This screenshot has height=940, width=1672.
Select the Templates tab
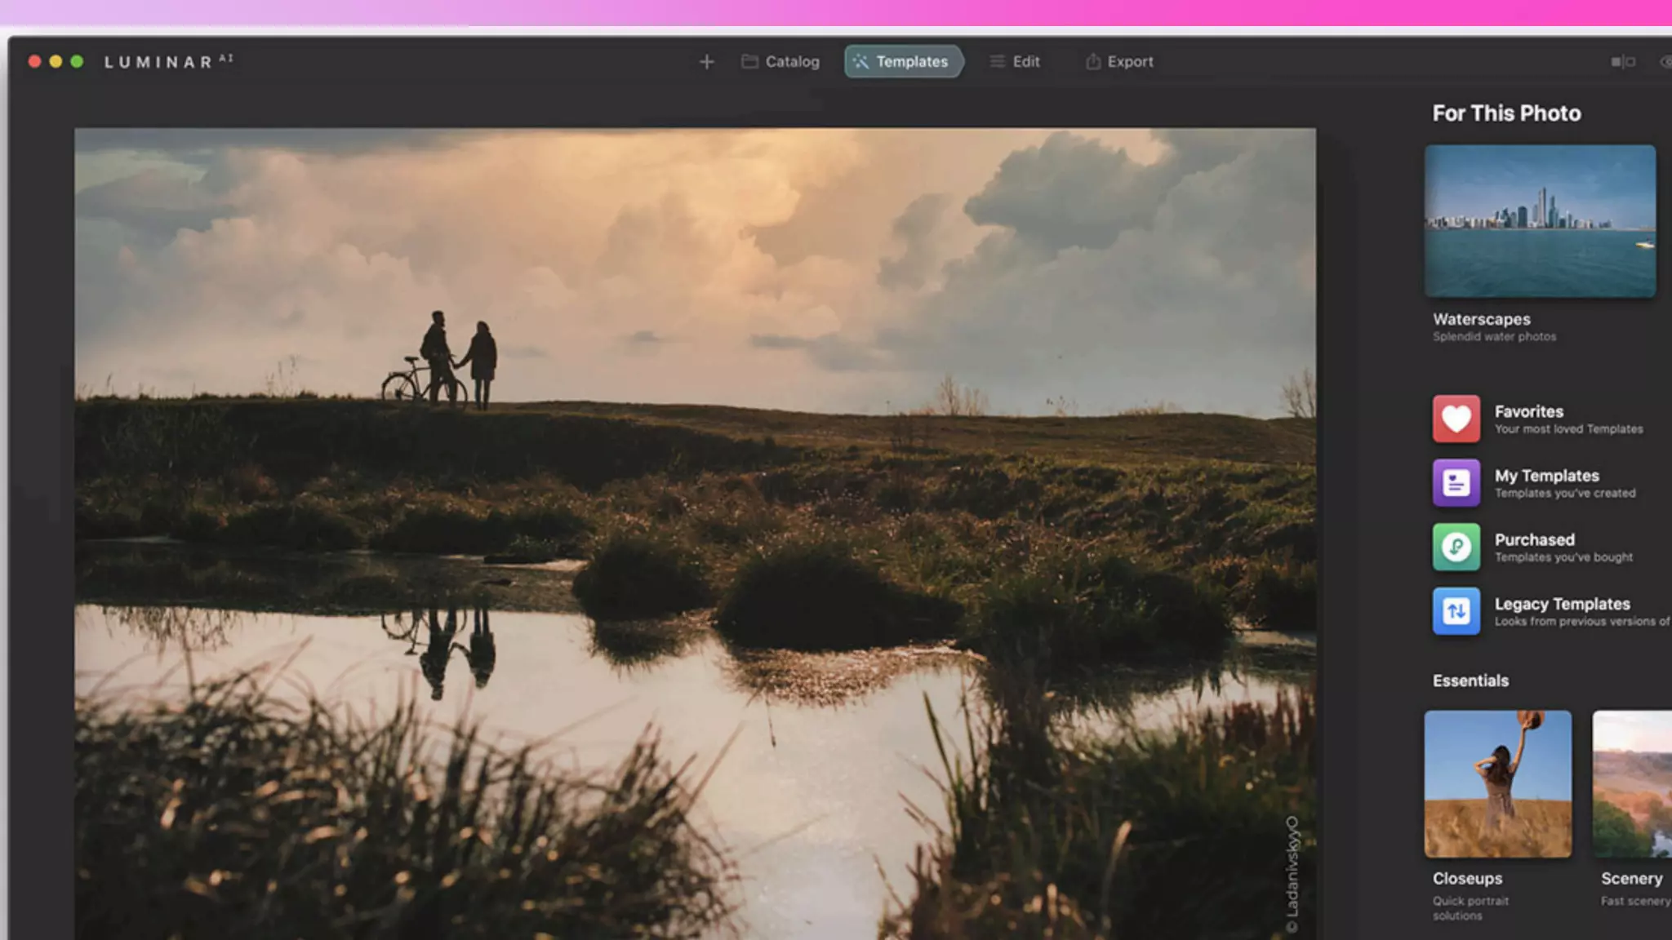click(x=904, y=62)
